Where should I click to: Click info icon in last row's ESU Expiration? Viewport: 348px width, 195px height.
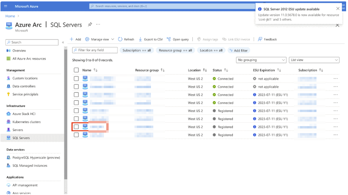coord(254,135)
